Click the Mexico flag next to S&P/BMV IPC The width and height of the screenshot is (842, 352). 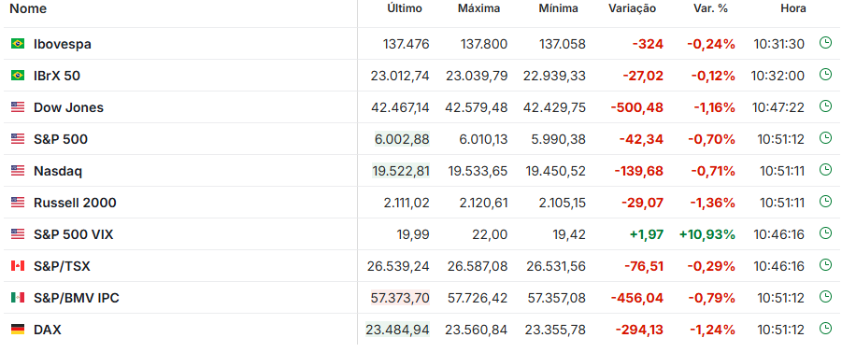pyautogui.click(x=18, y=297)
